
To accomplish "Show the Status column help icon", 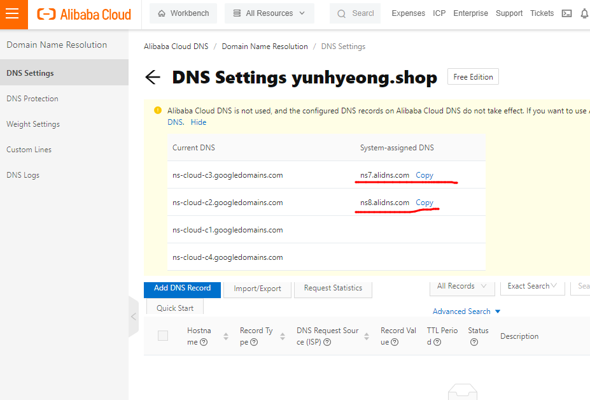I will coord(474,342).
